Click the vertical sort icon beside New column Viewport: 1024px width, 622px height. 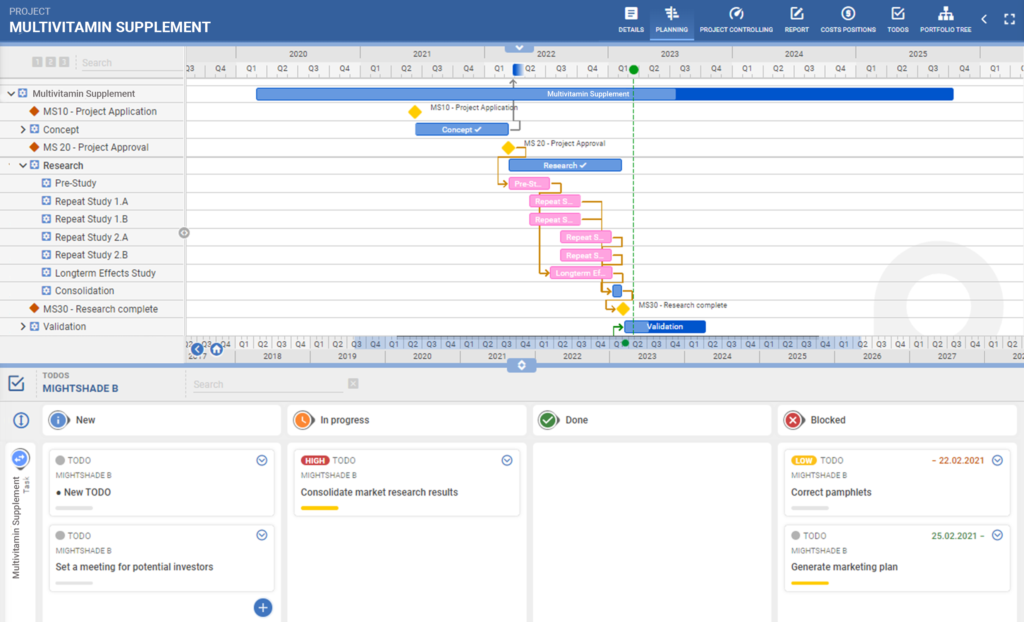(21, 421)
